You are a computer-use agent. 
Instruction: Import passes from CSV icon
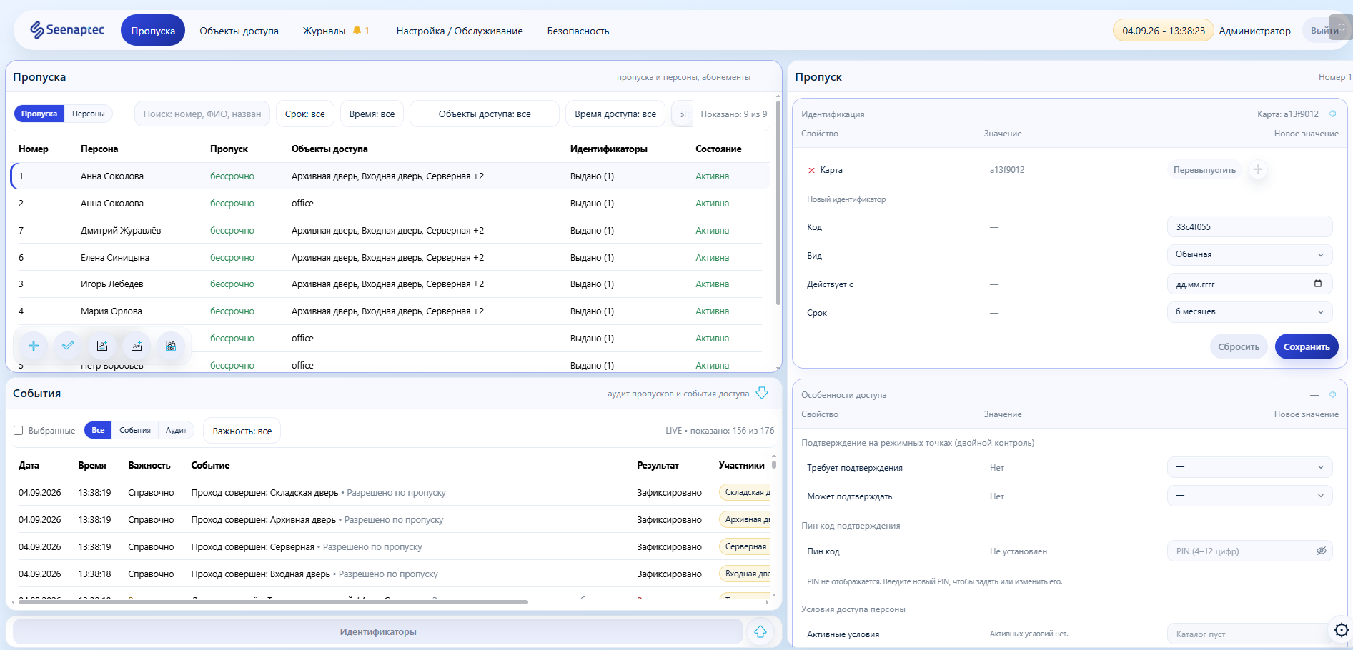[x=171, y=346]
